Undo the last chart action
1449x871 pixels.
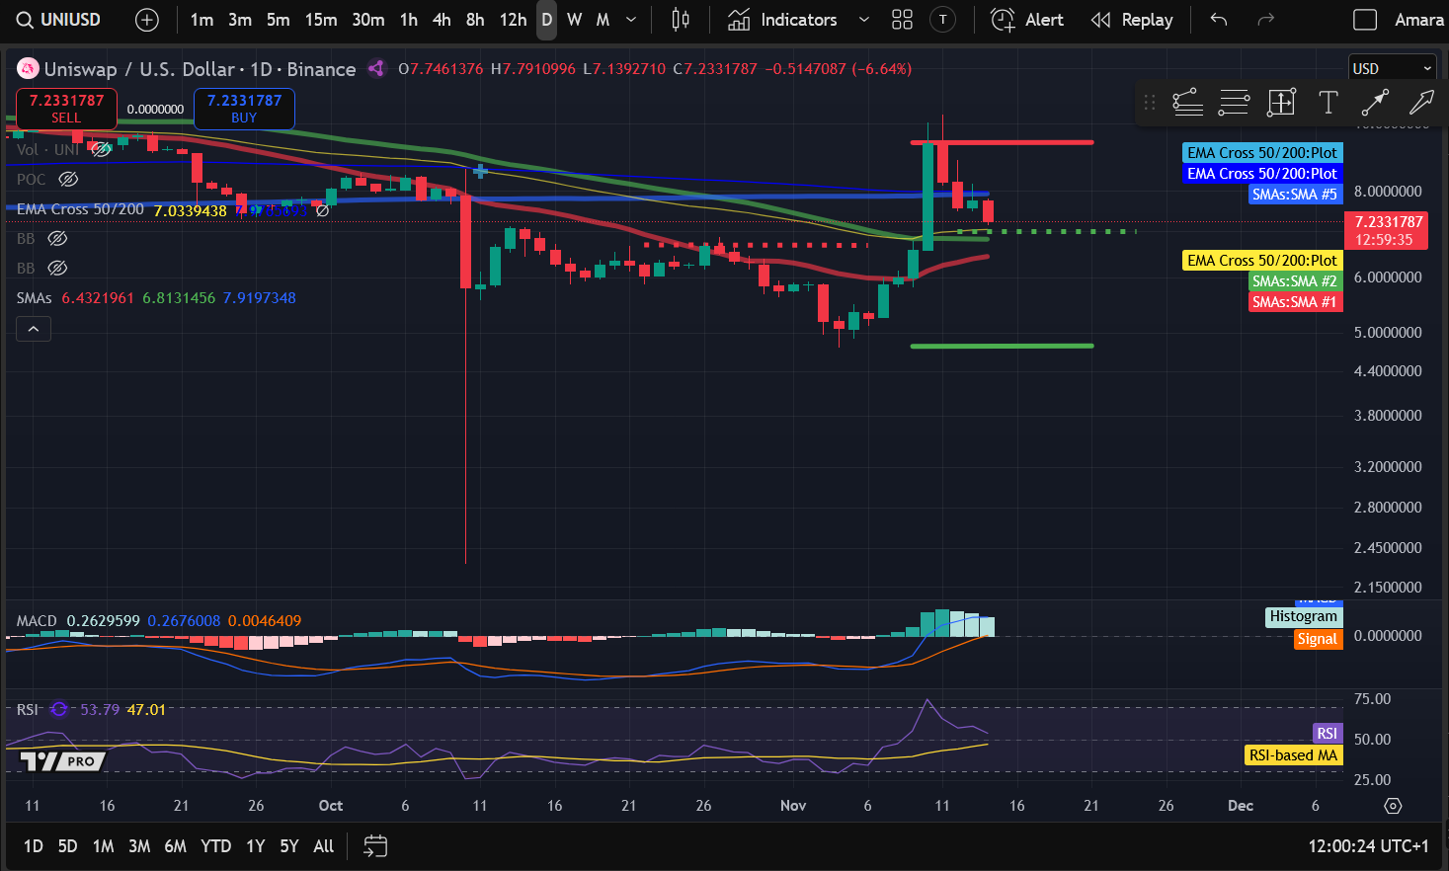[x=1219, y=20]
